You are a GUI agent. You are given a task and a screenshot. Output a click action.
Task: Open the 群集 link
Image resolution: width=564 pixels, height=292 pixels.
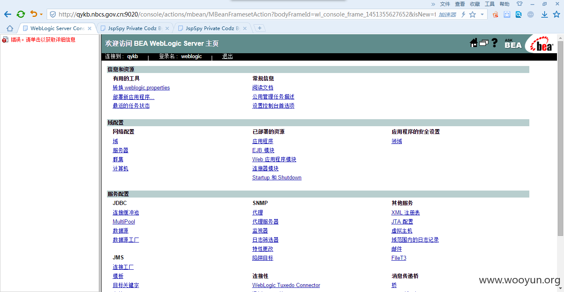coord(118,160)
